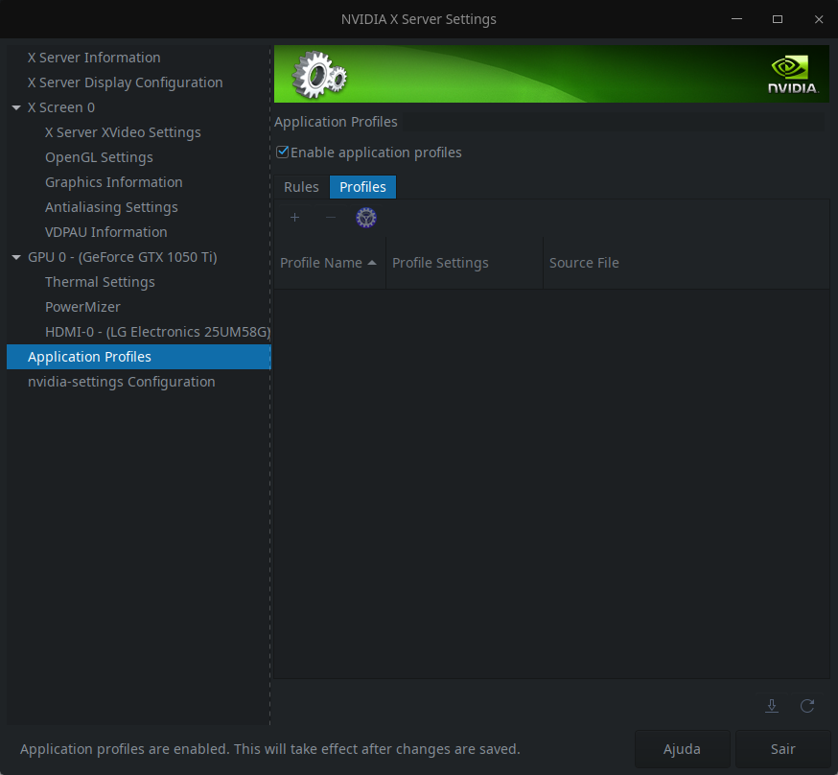Reload profiles using the refresh icon
838x775 pixels.
click(x=807, y=706)
